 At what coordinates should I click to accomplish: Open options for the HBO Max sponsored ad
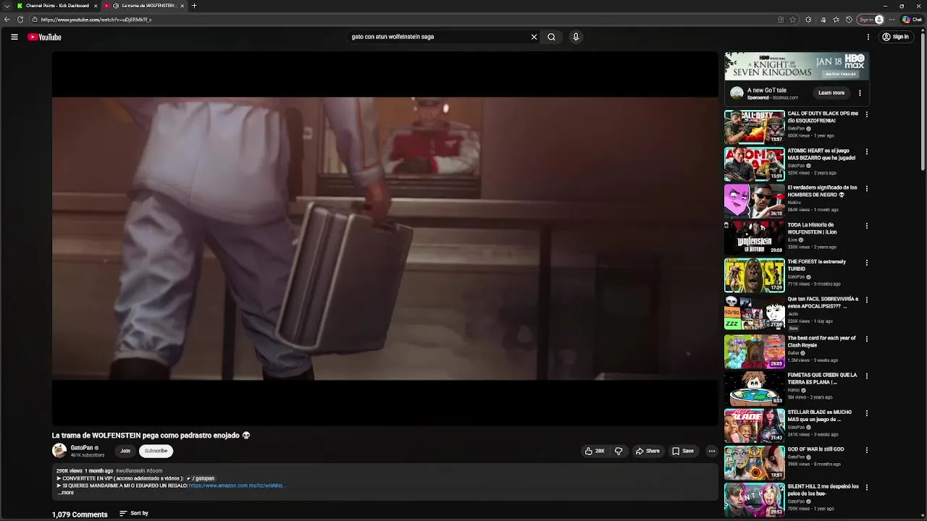coord(860,93)
